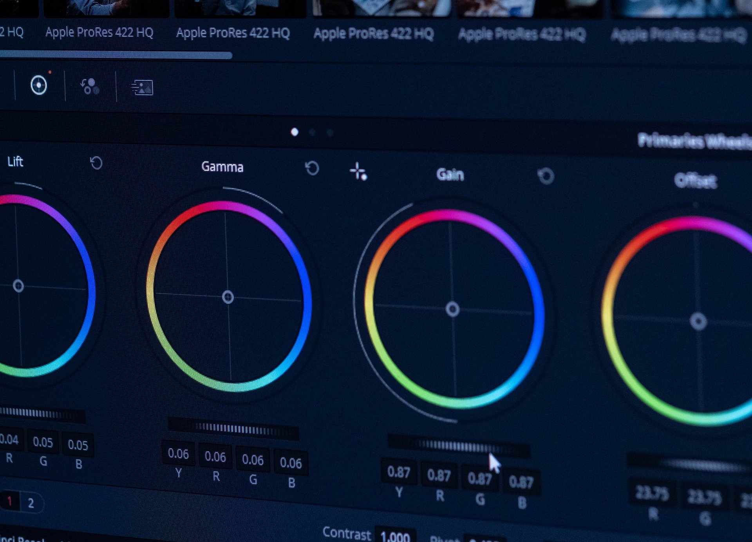The width and height of the screenshot is (752, 542).
Task: Click the Contrast value field
Action: [394, 536]
